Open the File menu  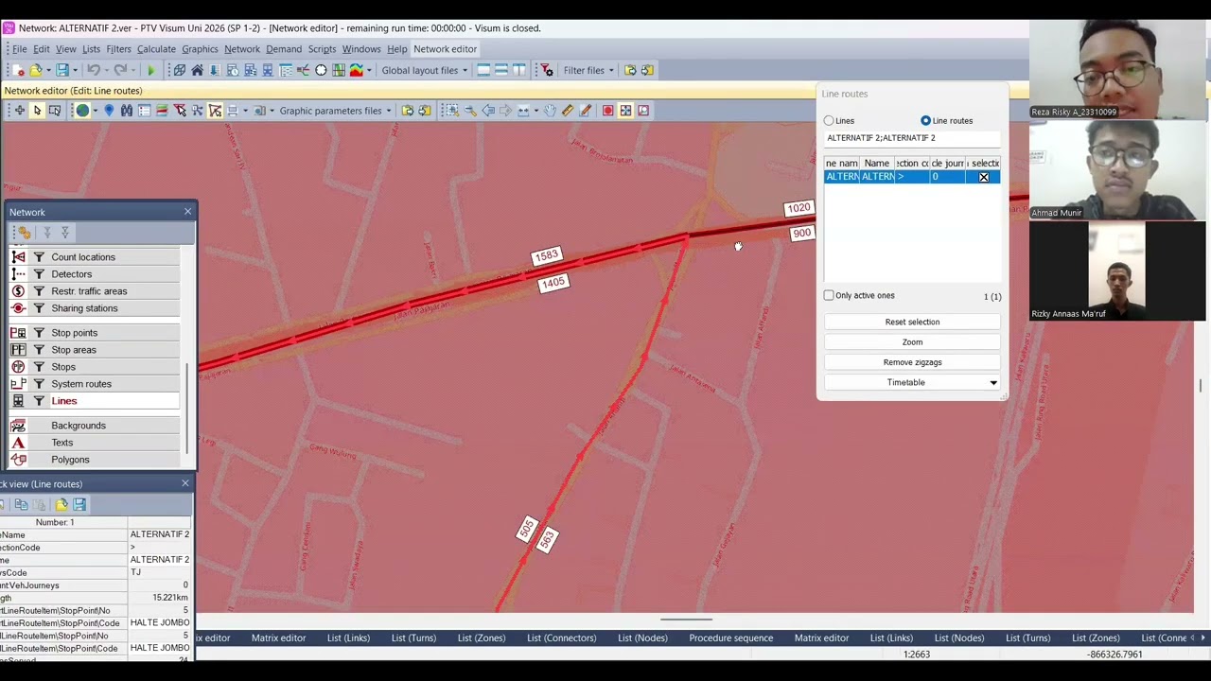coord(20,49)
